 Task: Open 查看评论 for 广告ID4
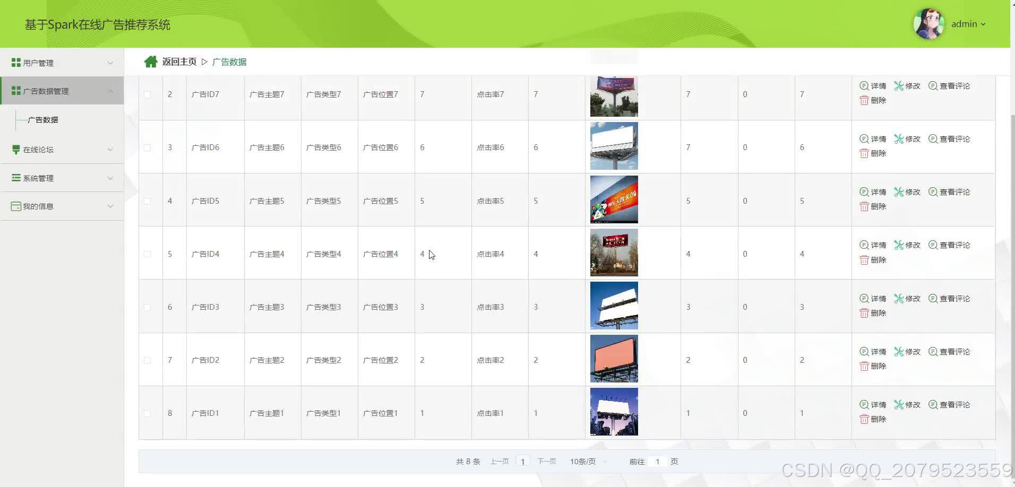pyautogui.click(x=949, y=245)
